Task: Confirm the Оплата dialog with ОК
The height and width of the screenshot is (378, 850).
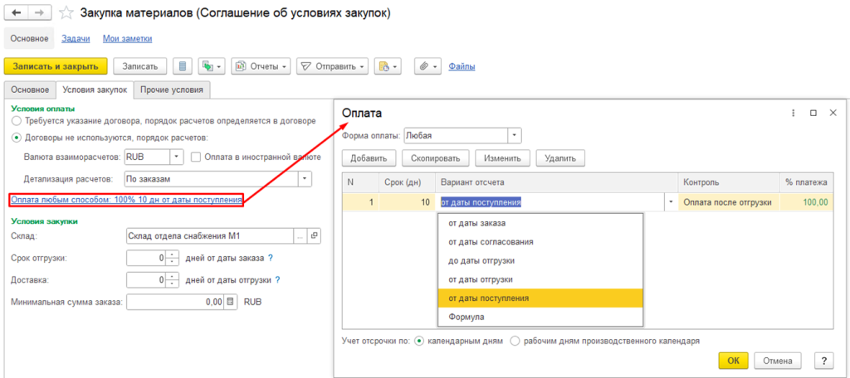Action: 734,361
